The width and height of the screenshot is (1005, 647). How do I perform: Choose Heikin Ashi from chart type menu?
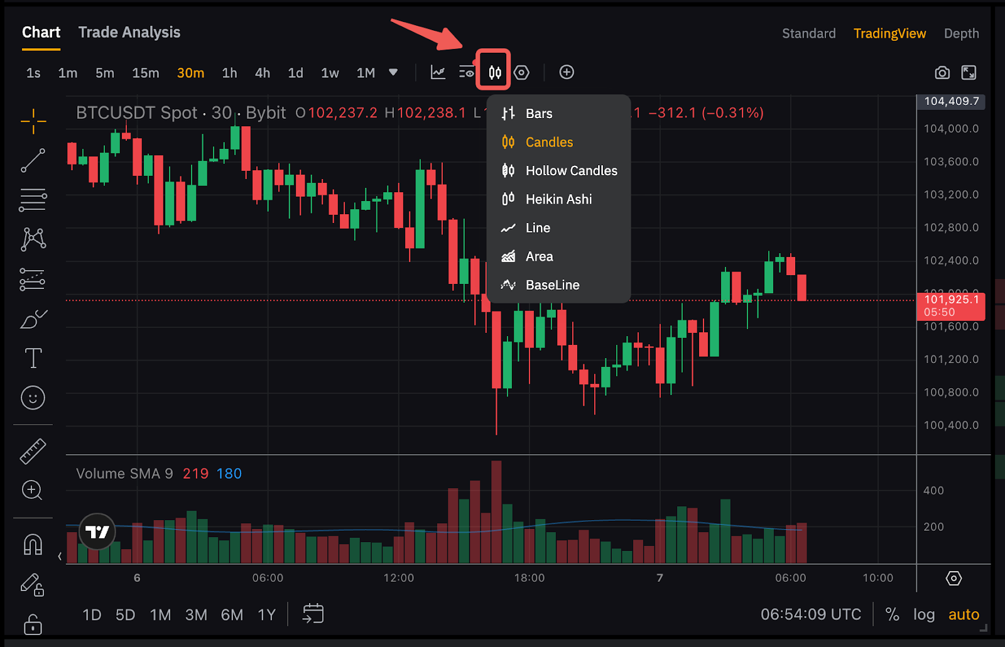pyautogui.click(x=558, y=199)
